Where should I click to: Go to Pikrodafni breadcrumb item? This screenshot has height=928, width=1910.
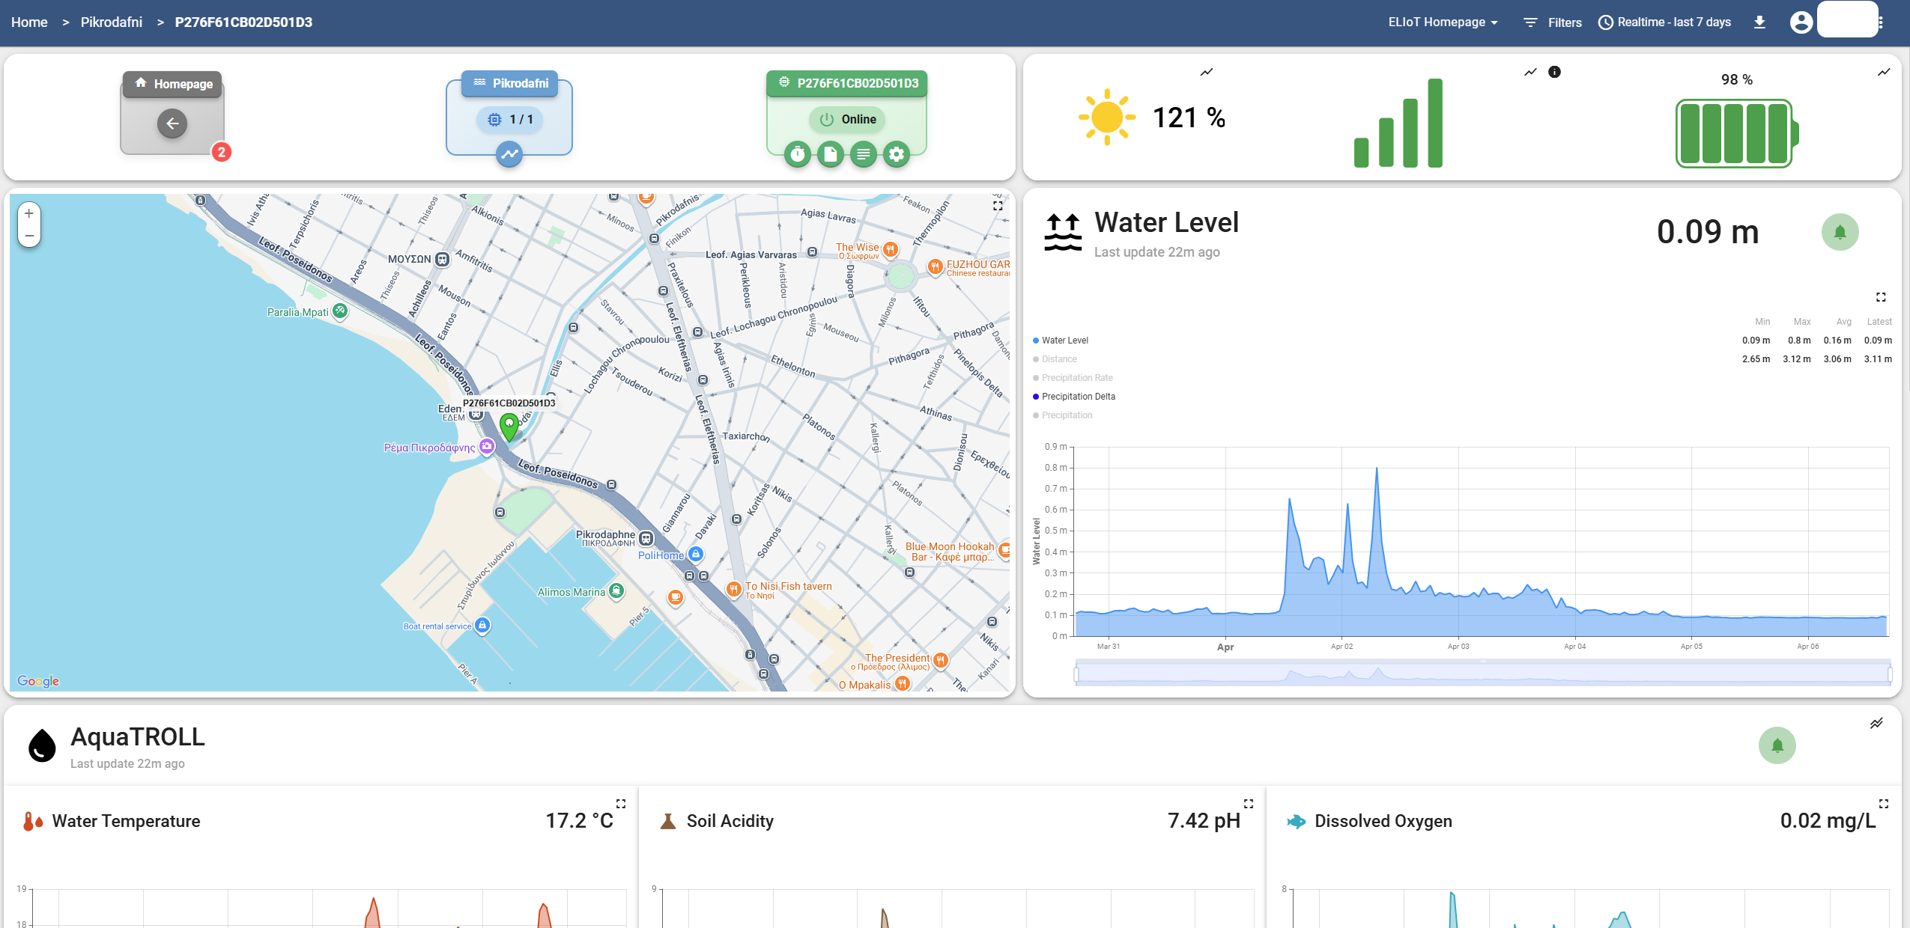pyautogui.click(x=111, y=22)
